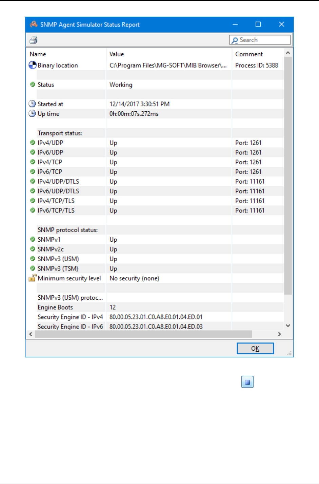This screenshot has height=484, width=319.
Task: Sort by the Value column header
Action: pos(117,54)
